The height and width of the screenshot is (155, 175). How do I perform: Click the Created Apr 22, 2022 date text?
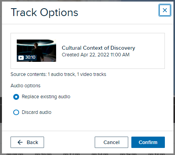[x=95, y=55]
